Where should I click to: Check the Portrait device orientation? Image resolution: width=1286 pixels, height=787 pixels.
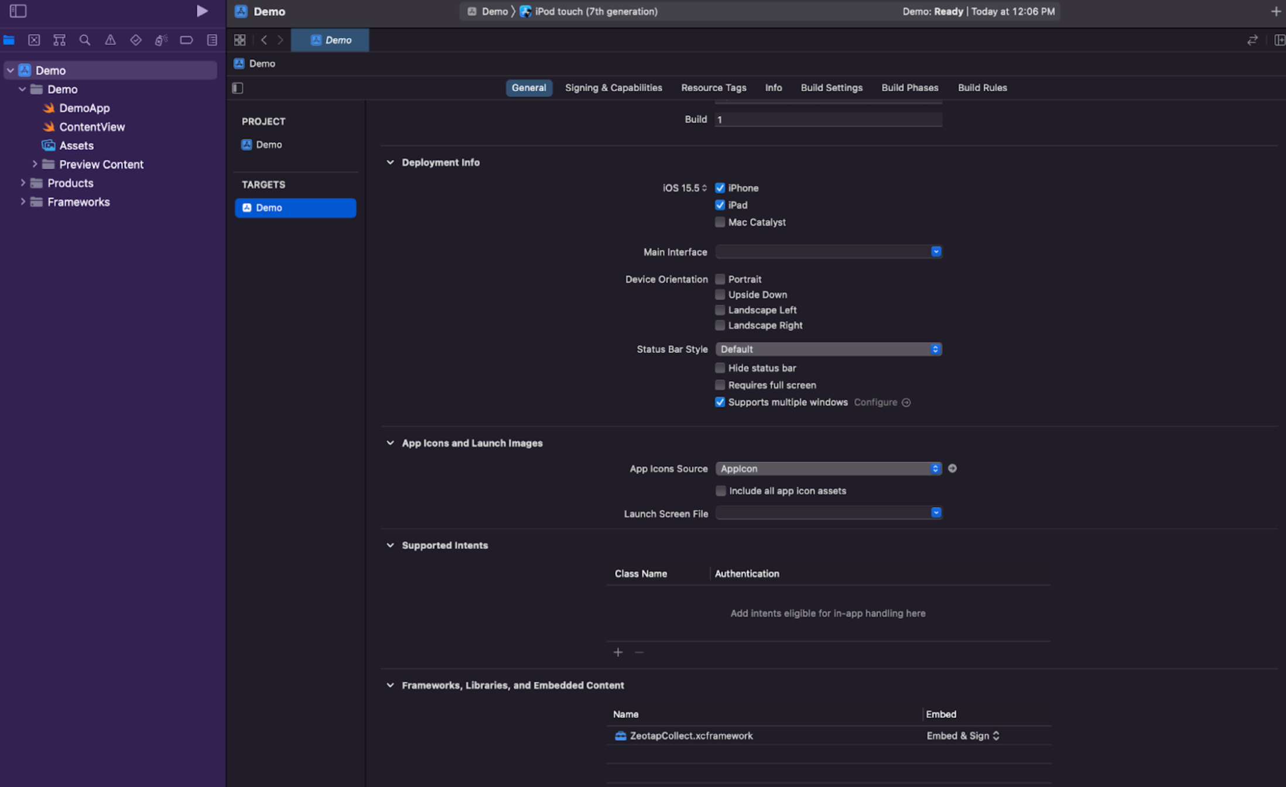tap(720, 279)
